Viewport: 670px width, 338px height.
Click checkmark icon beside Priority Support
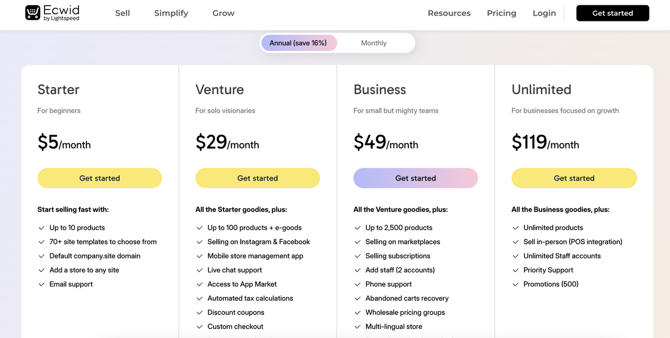tap(516, 270)
